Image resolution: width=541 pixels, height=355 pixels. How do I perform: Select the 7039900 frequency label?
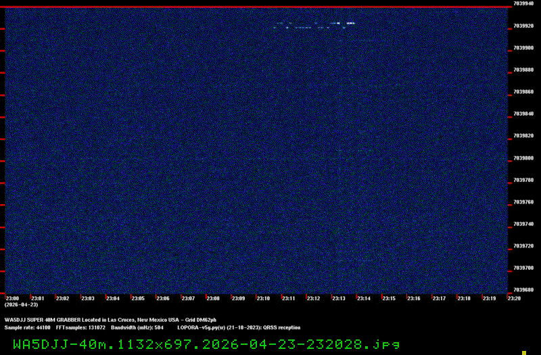click(523, 48)
